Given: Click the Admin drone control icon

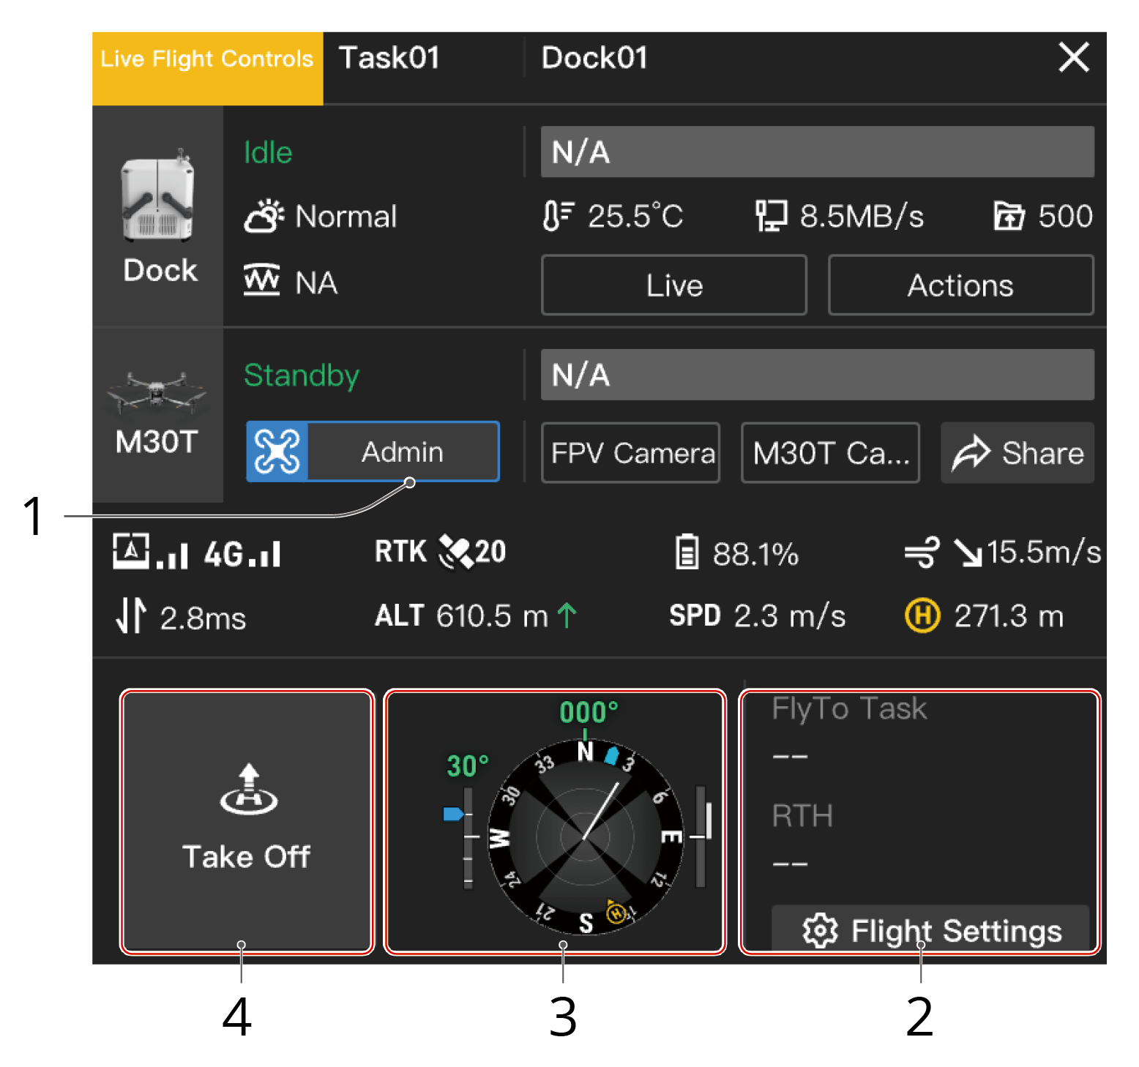Looking at the screenshot, I should click(x=277, y=452).
